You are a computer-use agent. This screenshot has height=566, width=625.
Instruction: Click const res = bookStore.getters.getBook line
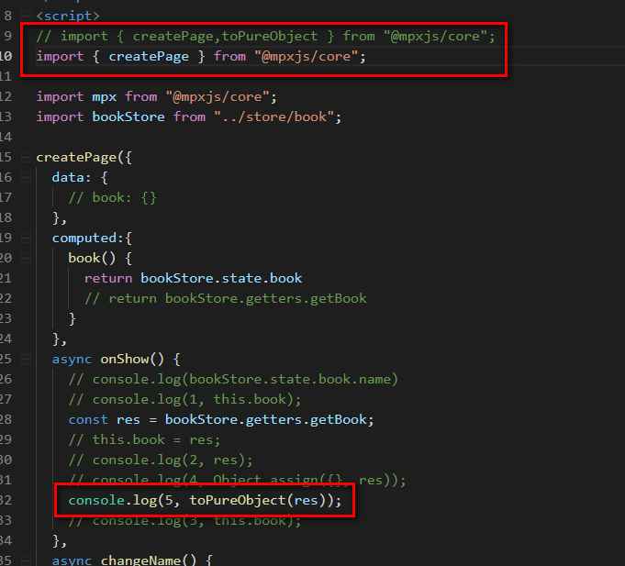tap(221, 420)
